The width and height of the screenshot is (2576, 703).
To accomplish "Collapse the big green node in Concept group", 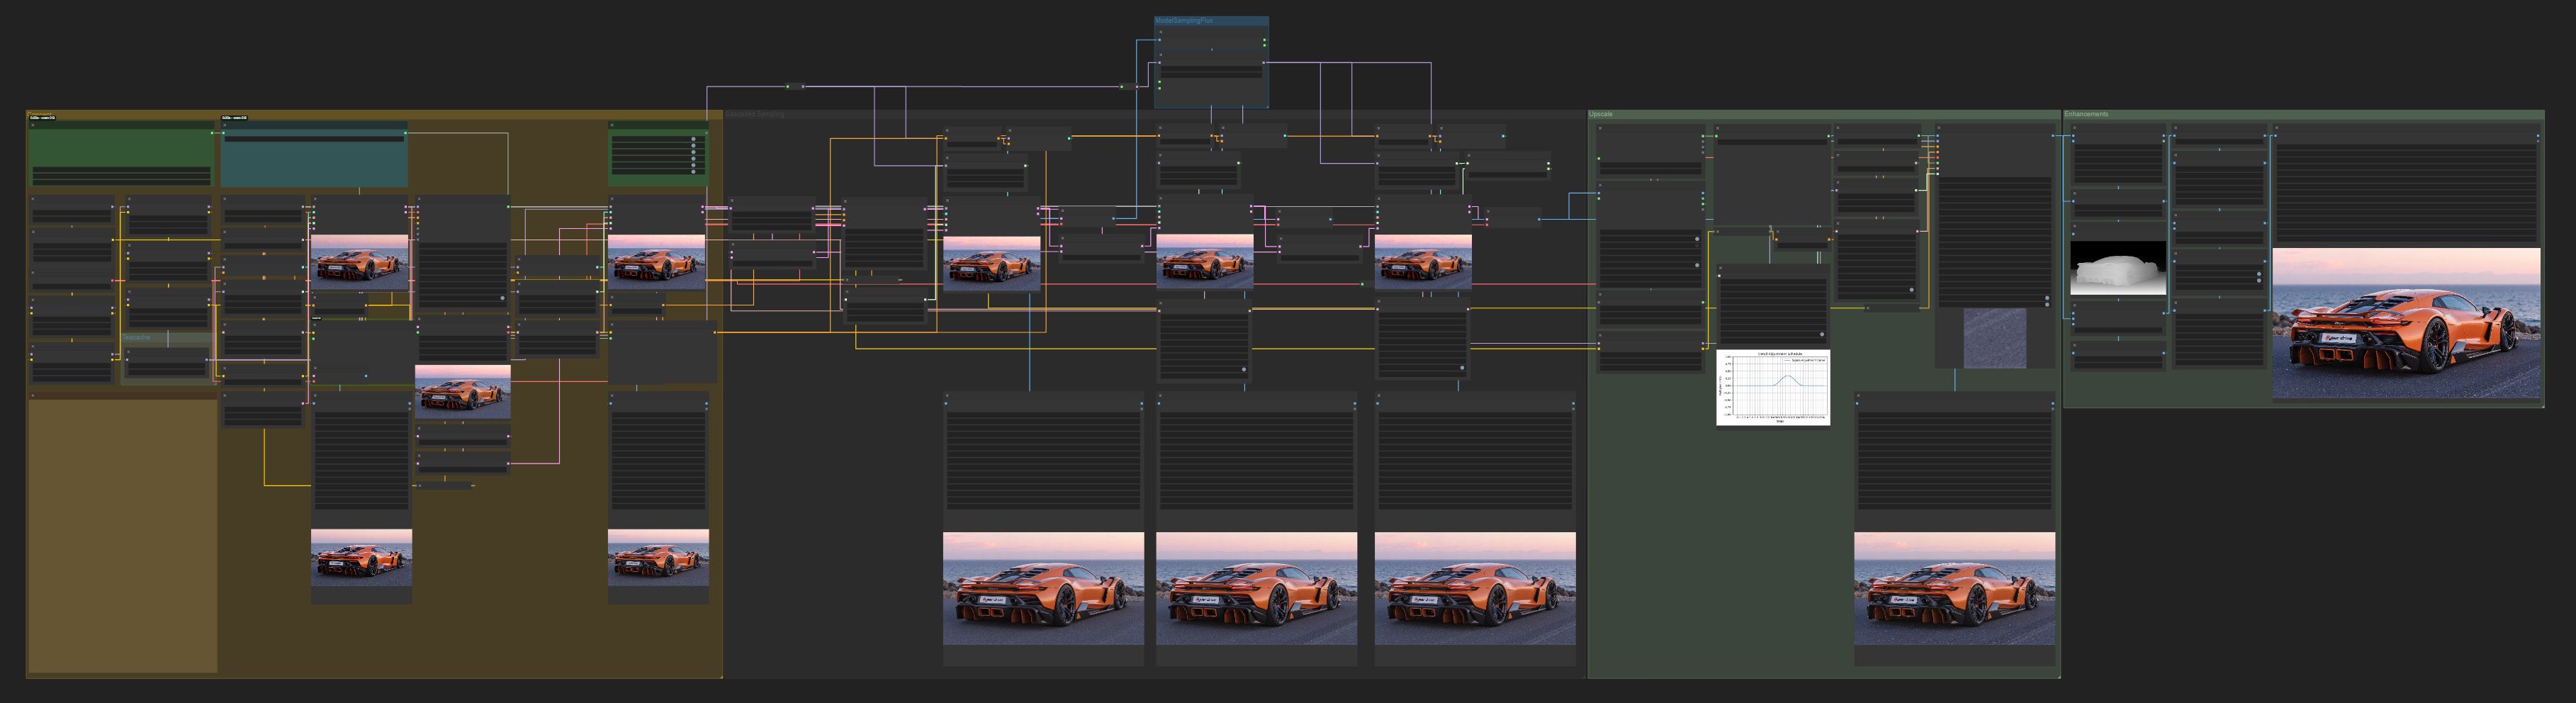I will 33,126.
